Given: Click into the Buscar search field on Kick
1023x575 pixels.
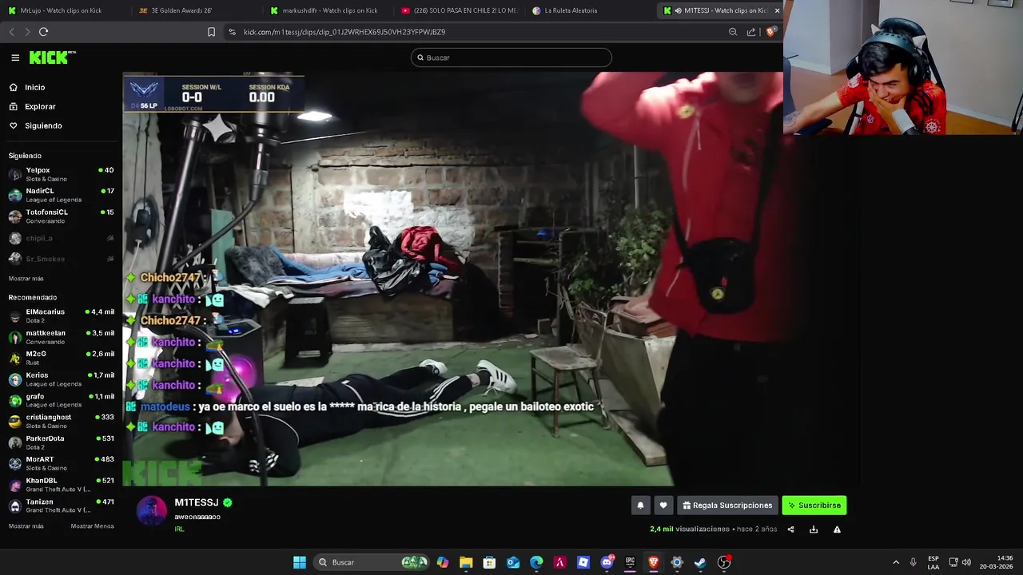Looking at the screenshot, I should [x=511, y=57].
